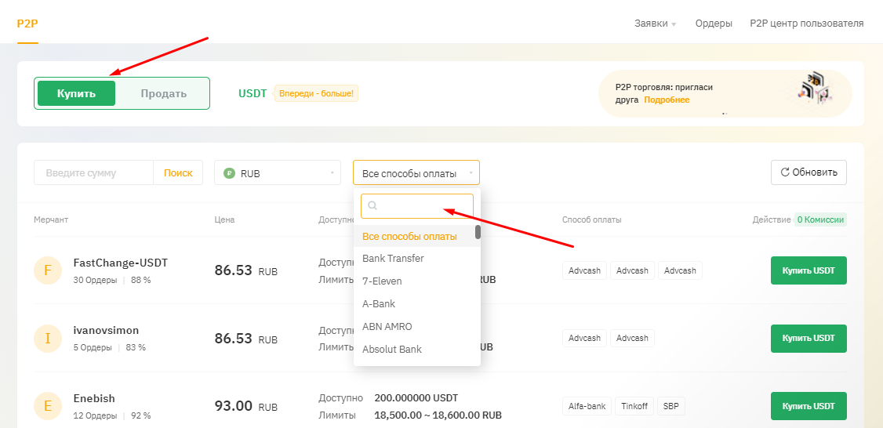
Task: Switch to the Купить toggle
Action: (x=76, y=93)
